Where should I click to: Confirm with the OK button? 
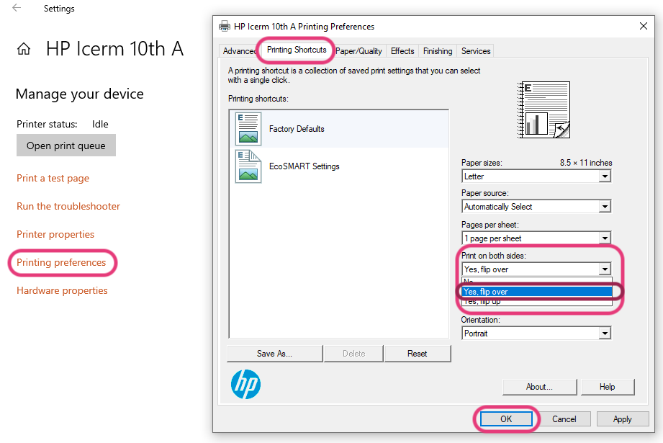pos(506,419)
